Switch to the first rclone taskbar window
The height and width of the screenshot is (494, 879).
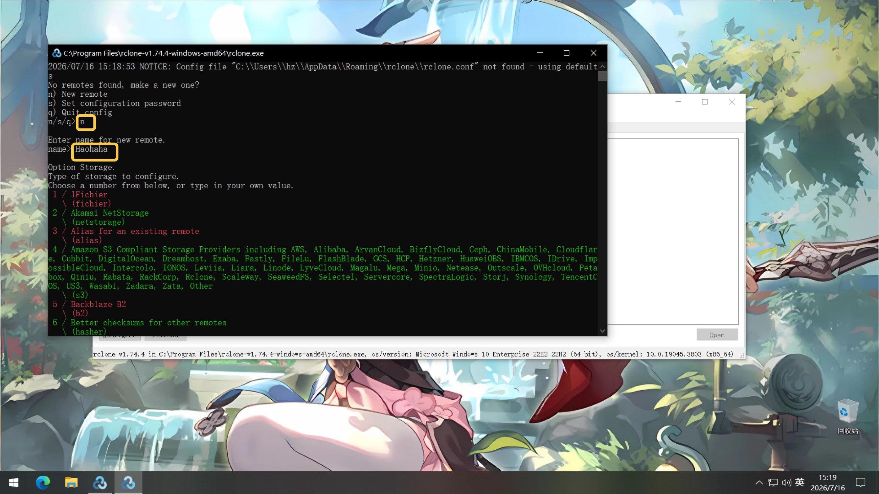[x=99, y=483]
